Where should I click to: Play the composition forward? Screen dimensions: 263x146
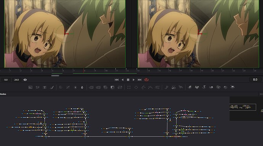[x=133, y=80]
